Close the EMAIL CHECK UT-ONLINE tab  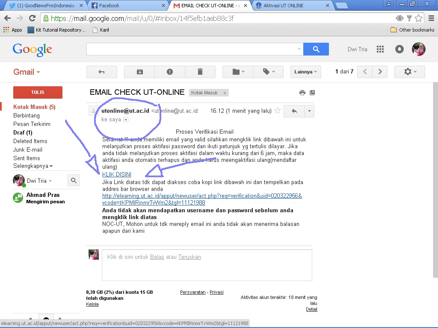(245, 6)
